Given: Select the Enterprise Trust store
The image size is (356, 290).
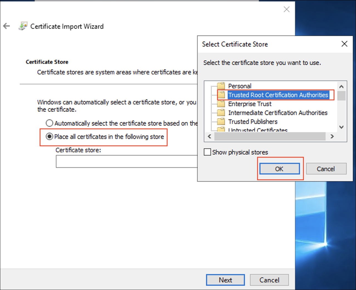Looking at the screenshot, I should (x=250, y=104).
